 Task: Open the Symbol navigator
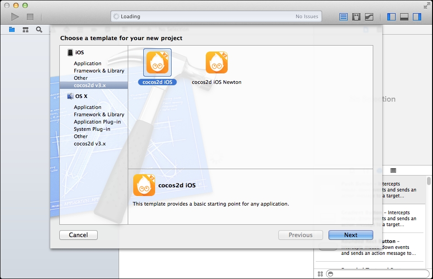[26, 30]
